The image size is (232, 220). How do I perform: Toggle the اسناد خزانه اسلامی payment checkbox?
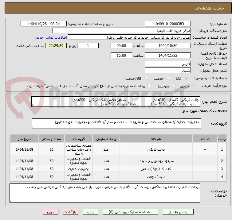[150, 85]
